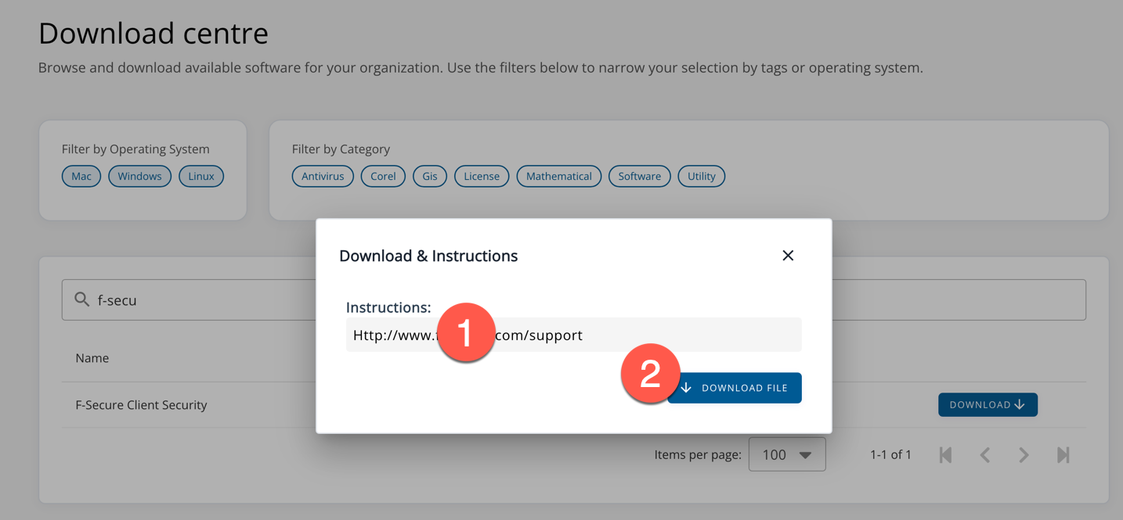Filter by Mac operating system

(81, 176)
